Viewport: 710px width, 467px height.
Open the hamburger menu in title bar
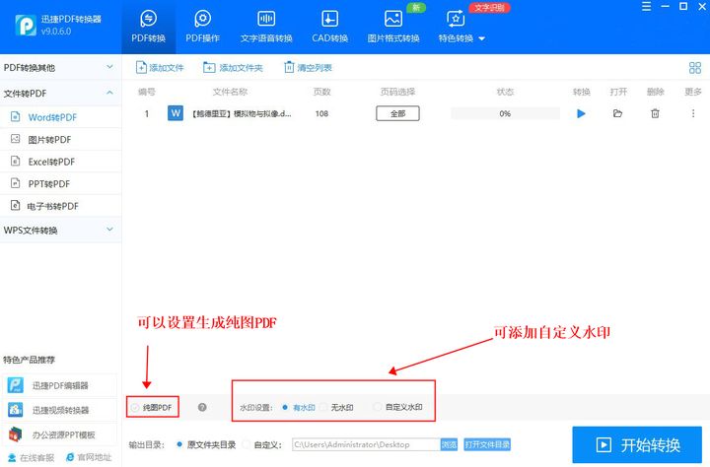646,6
